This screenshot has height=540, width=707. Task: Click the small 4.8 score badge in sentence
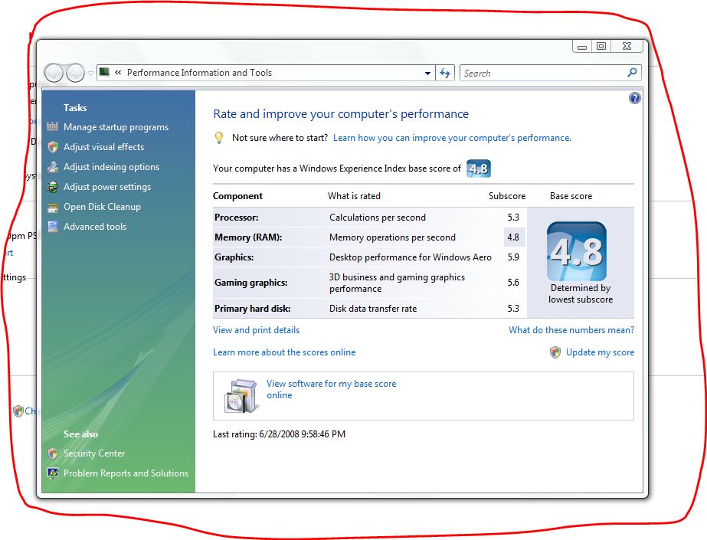(479, 169)
